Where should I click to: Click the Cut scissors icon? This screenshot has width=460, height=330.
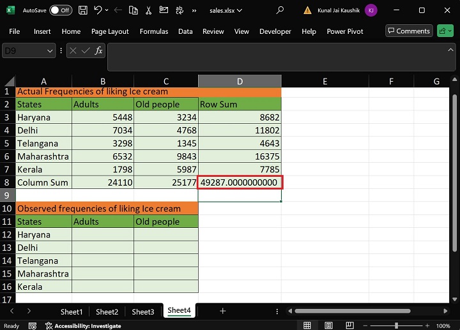(149, 10)
